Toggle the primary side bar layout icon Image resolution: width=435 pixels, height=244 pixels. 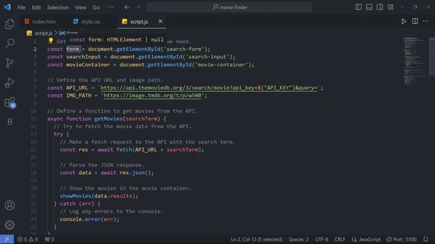coord(358,7)
